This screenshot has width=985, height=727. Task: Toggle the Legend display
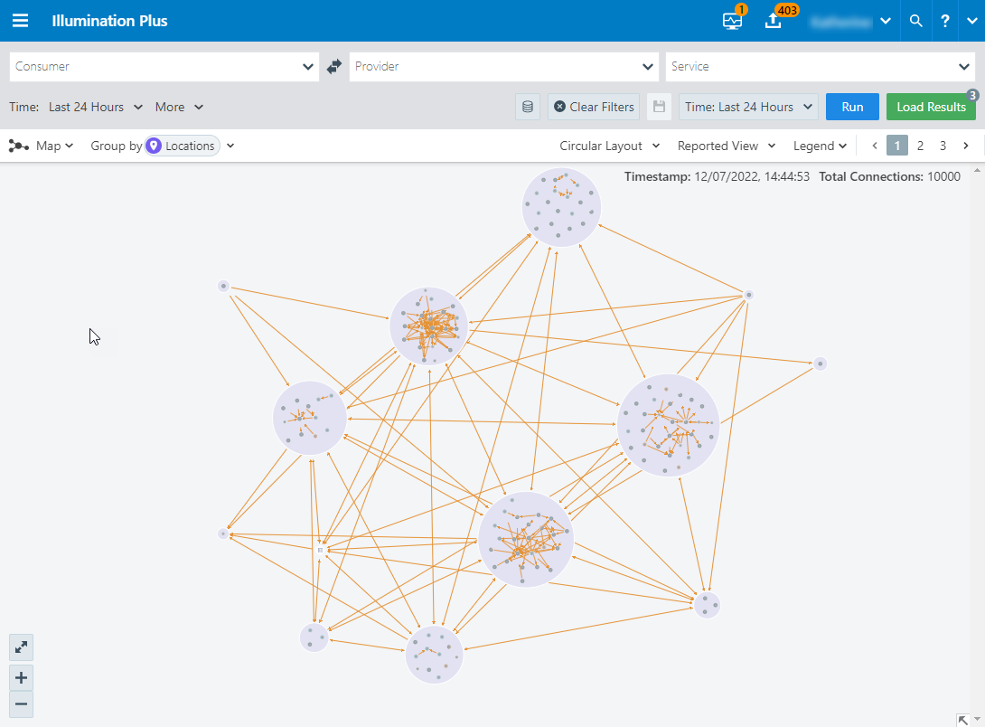[819, 146]
